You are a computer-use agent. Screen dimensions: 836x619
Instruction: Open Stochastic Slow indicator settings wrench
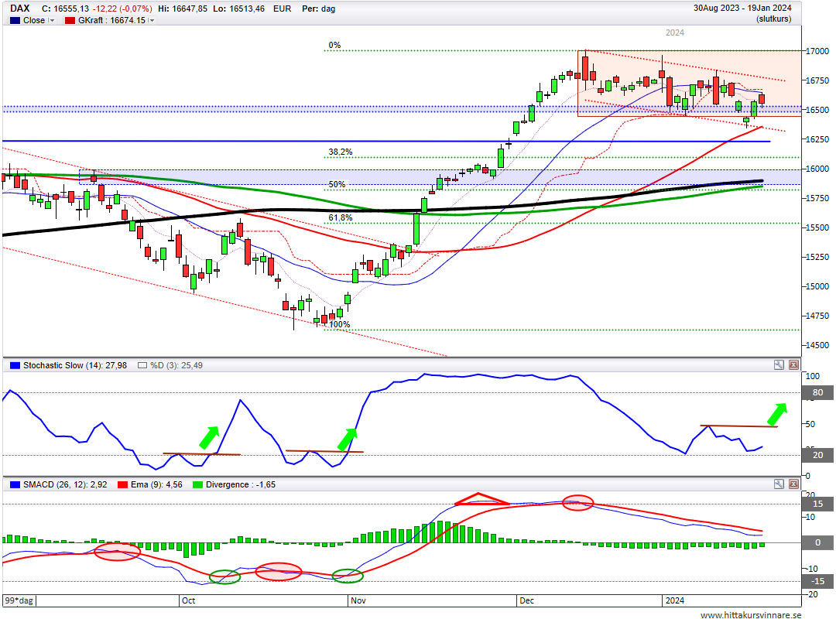click(779, 364)
